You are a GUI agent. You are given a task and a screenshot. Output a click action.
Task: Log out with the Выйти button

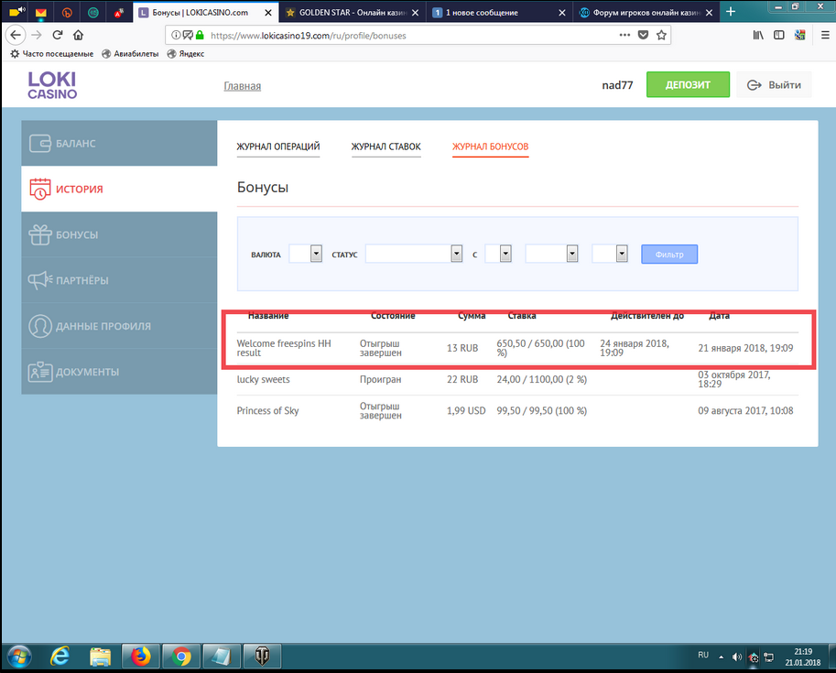774,85
